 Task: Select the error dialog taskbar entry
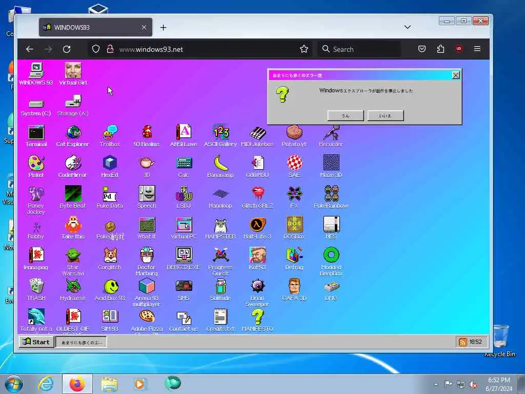82,342
